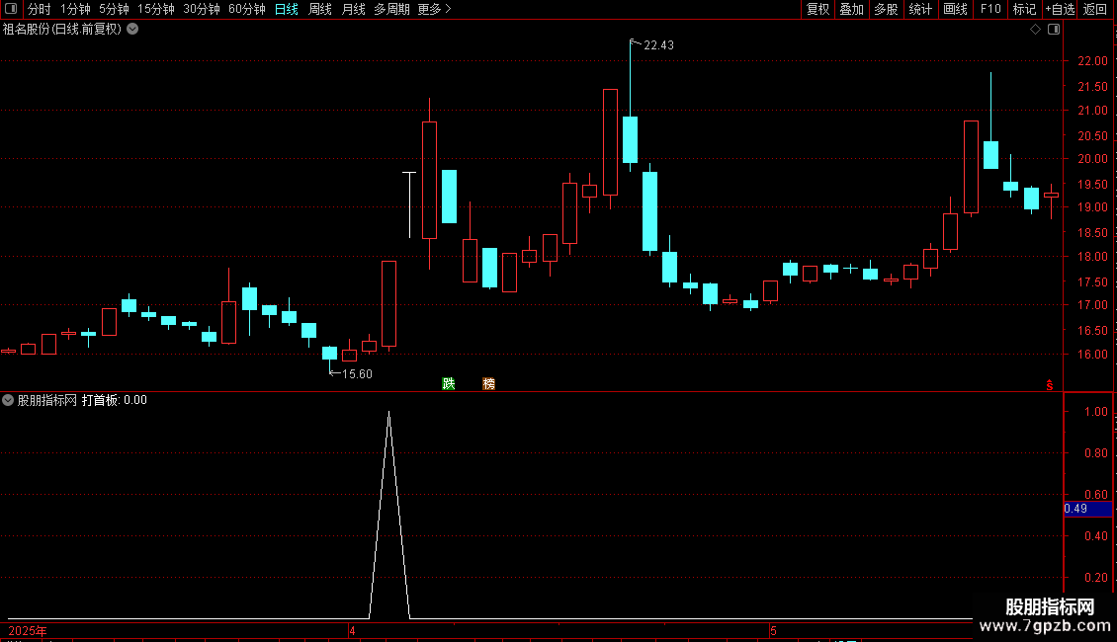Click the diamond icon above the chart
This screenshot has width=1117, height=642.
(x=1036, y=30)
